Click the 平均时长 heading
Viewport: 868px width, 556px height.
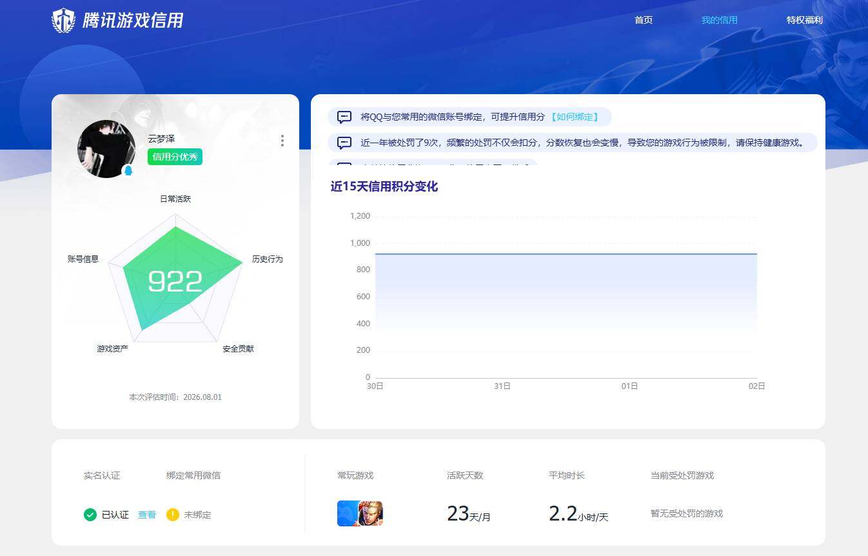pyautogui.click(x=567, y=475)
